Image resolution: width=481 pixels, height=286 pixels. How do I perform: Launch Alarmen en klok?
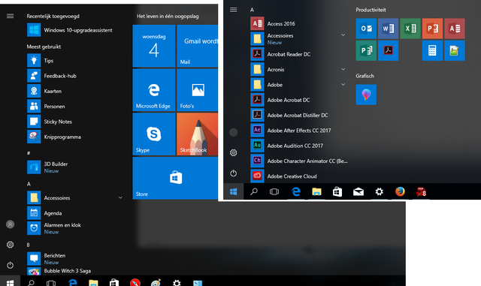(x=54, y=228)
